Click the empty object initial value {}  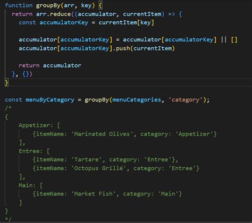click(26, 74)
